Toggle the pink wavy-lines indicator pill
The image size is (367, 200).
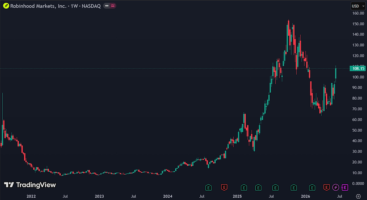point(113,6)
